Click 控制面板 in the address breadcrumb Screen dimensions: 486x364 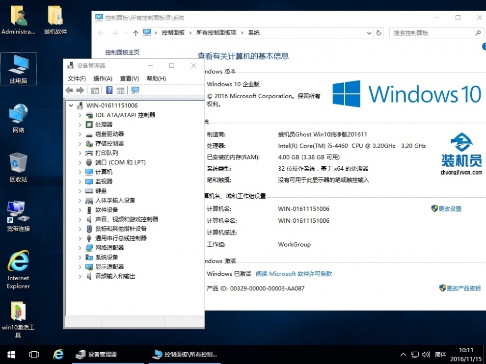click(173, 33)
